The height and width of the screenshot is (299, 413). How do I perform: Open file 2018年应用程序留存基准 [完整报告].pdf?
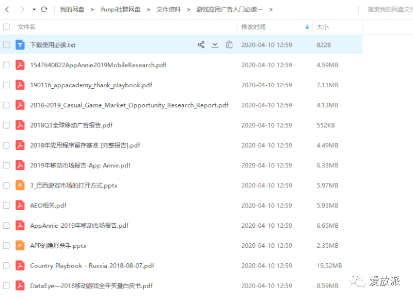85,145
